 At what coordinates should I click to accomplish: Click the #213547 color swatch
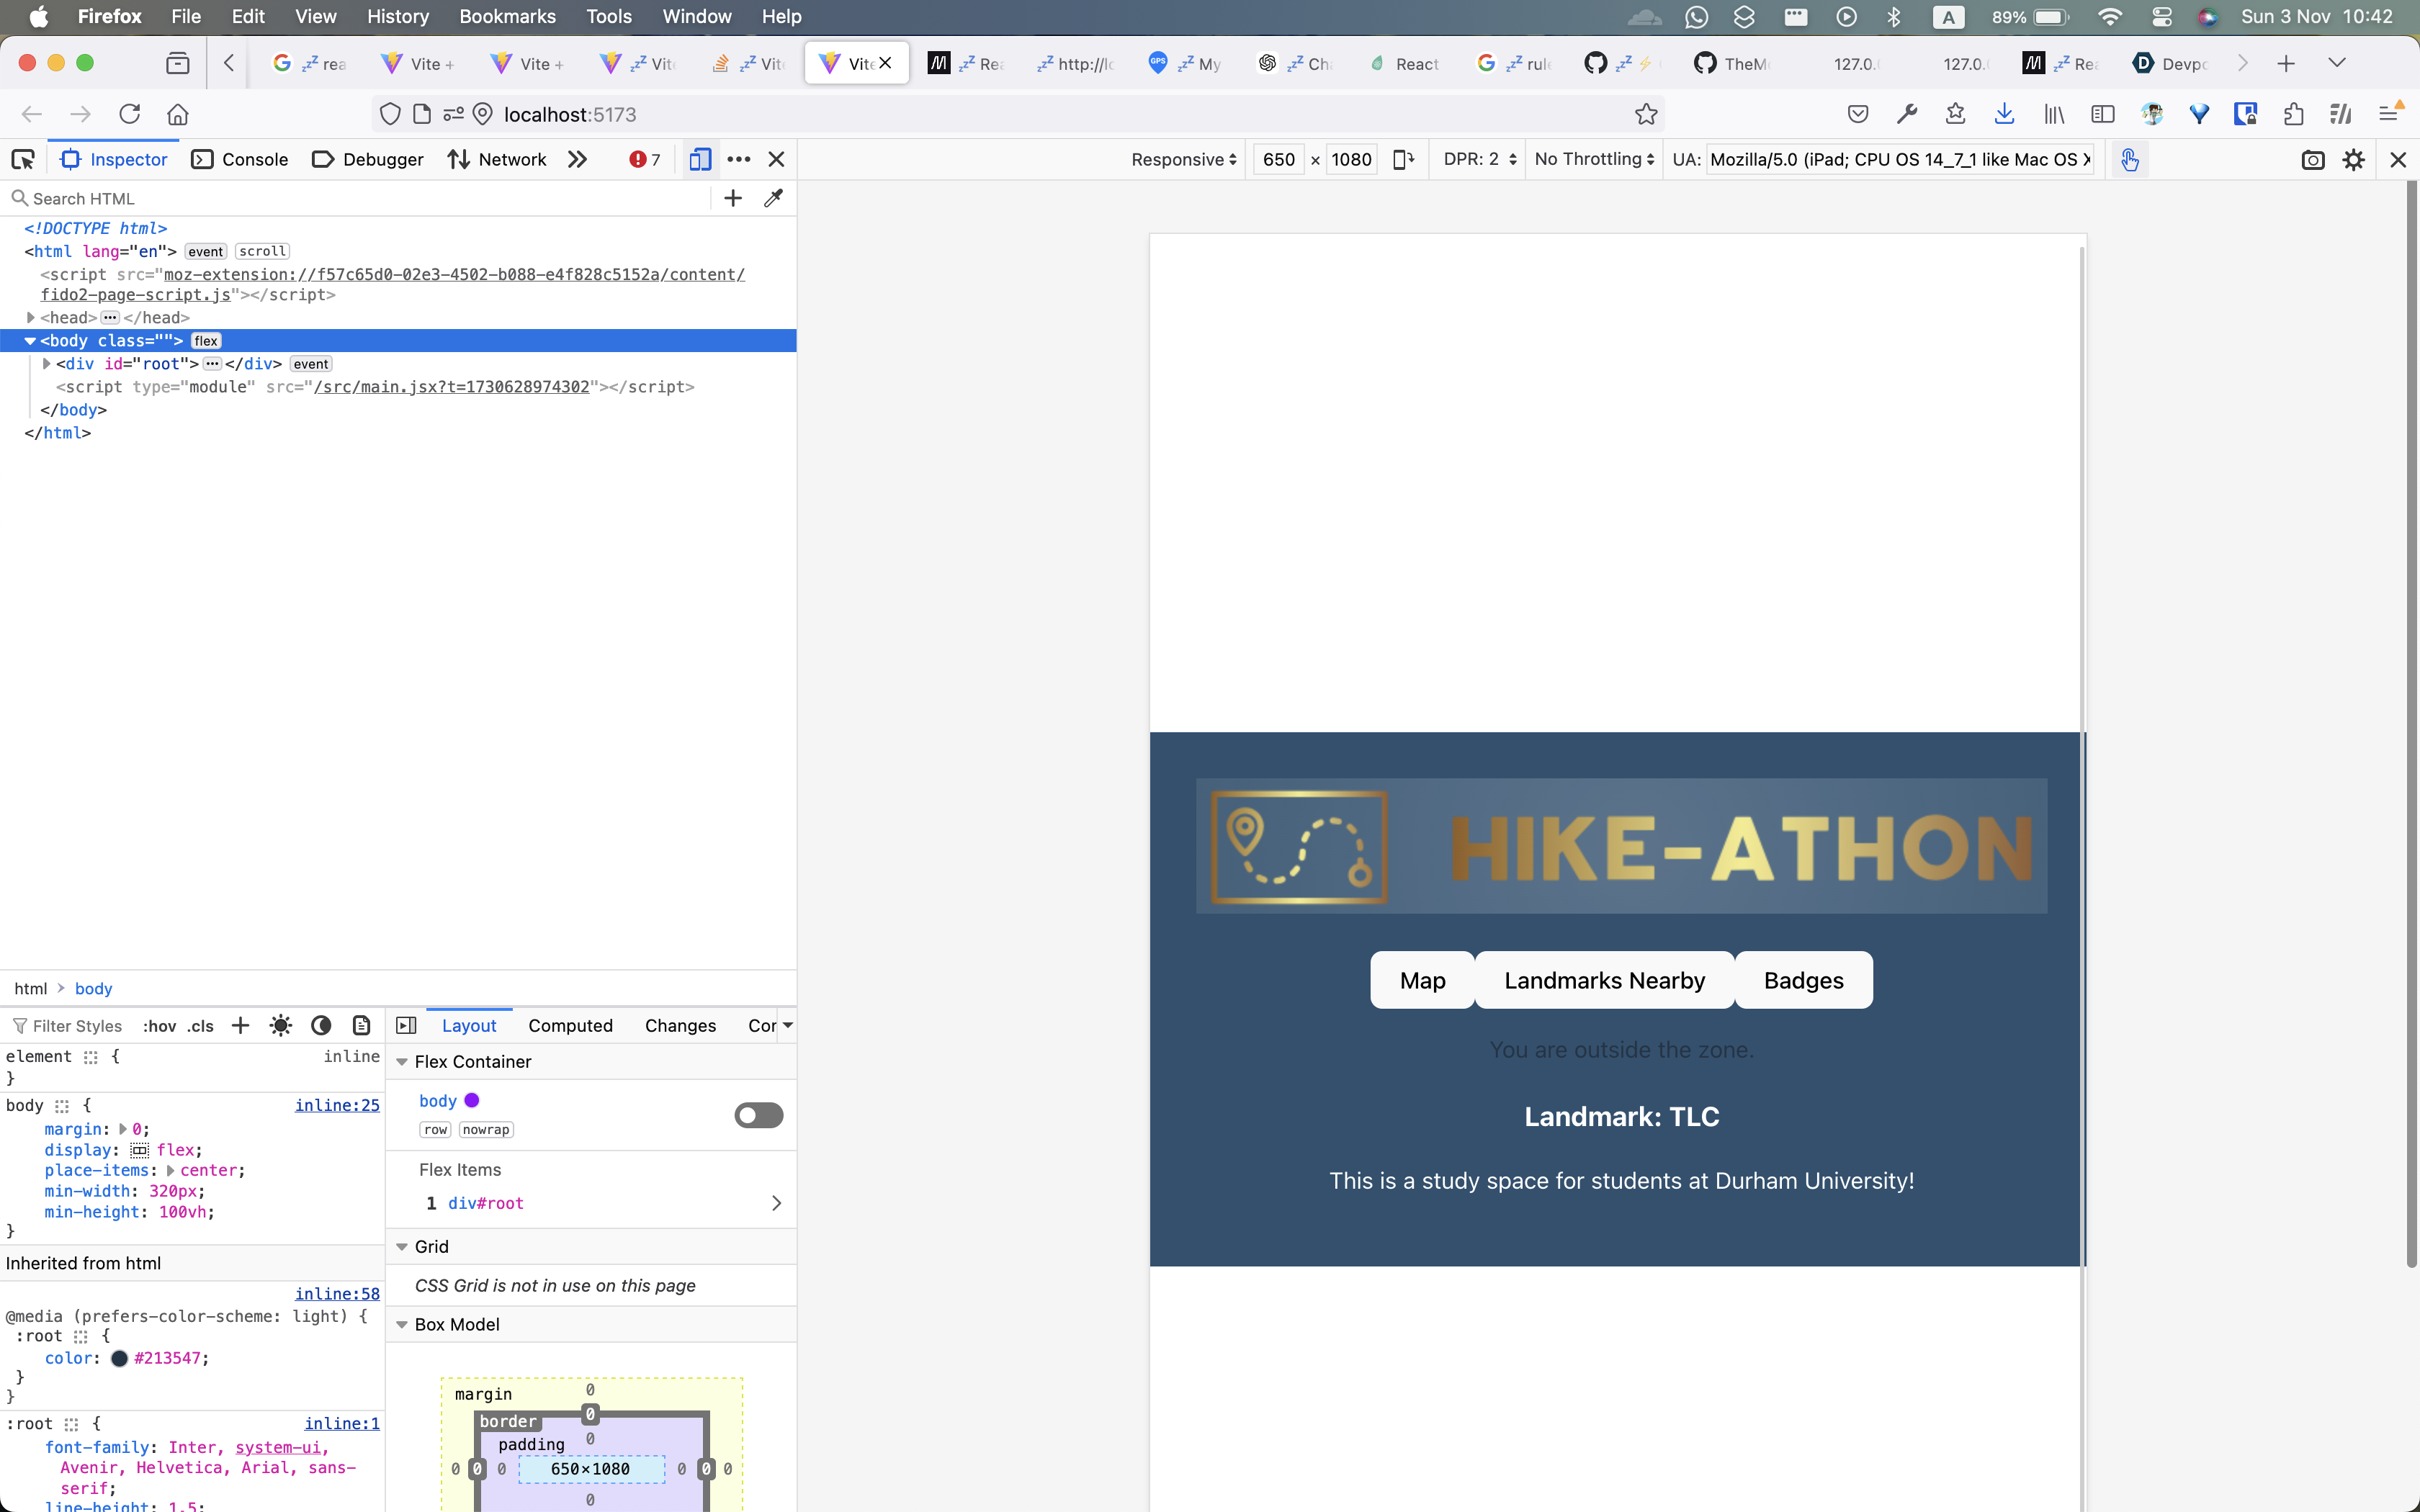119,1358
